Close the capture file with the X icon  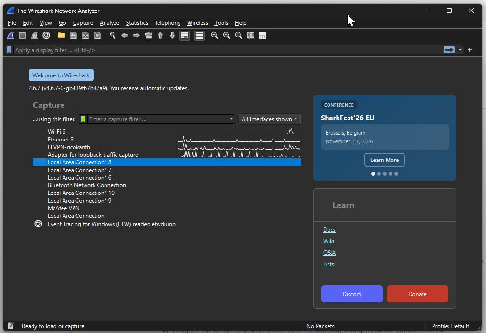click(85, 35)
